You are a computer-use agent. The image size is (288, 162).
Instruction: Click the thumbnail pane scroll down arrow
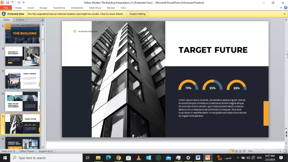pyautogui.click(x=43, y=147)
